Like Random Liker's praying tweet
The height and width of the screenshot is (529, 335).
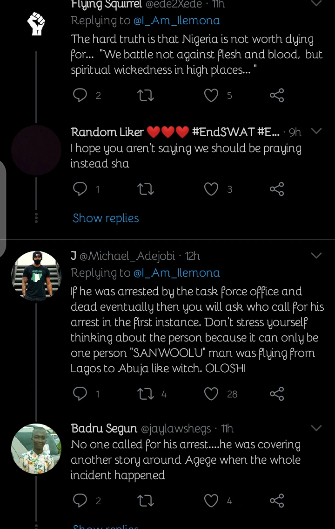211,189
